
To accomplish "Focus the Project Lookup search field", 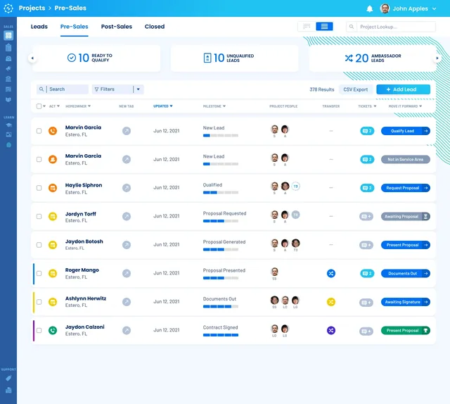I will [391, 27].
